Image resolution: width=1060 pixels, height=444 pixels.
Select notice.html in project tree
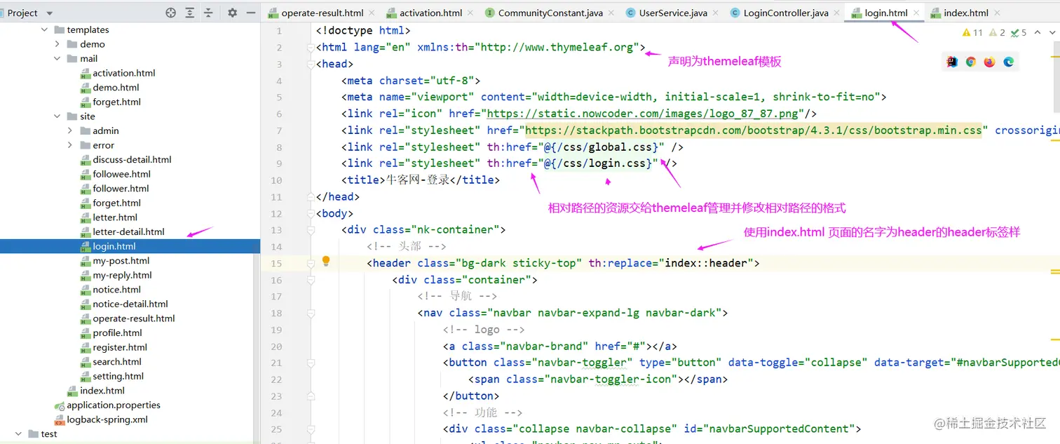116,290
